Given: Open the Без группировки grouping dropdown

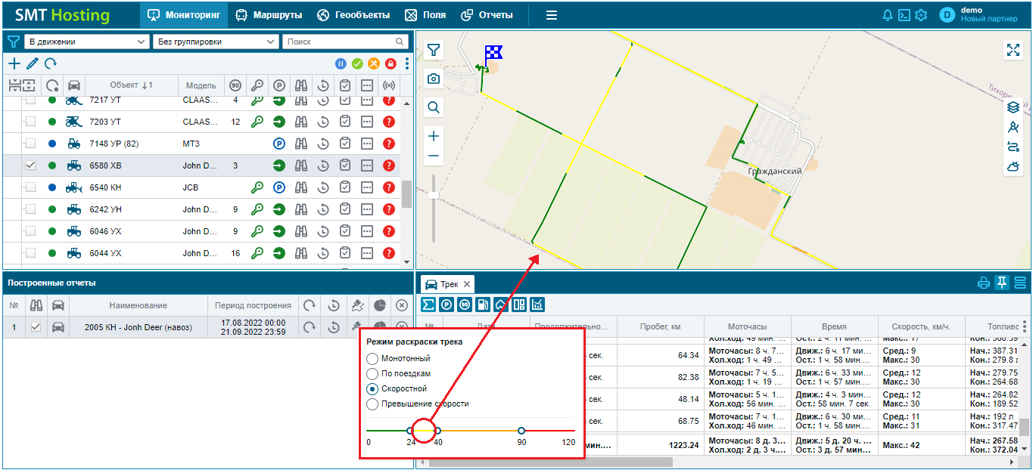Looking at the screenshot, I should pos(216,42).
